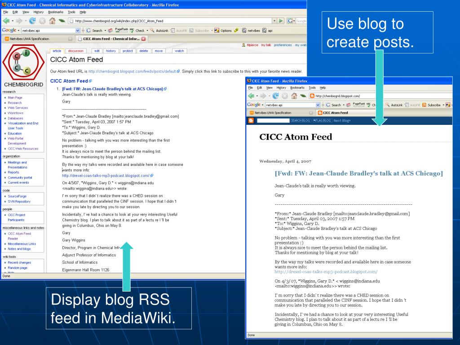Screen dimensions: 460x345
Task: Click the api find-word button
Action: click(267, 31)
